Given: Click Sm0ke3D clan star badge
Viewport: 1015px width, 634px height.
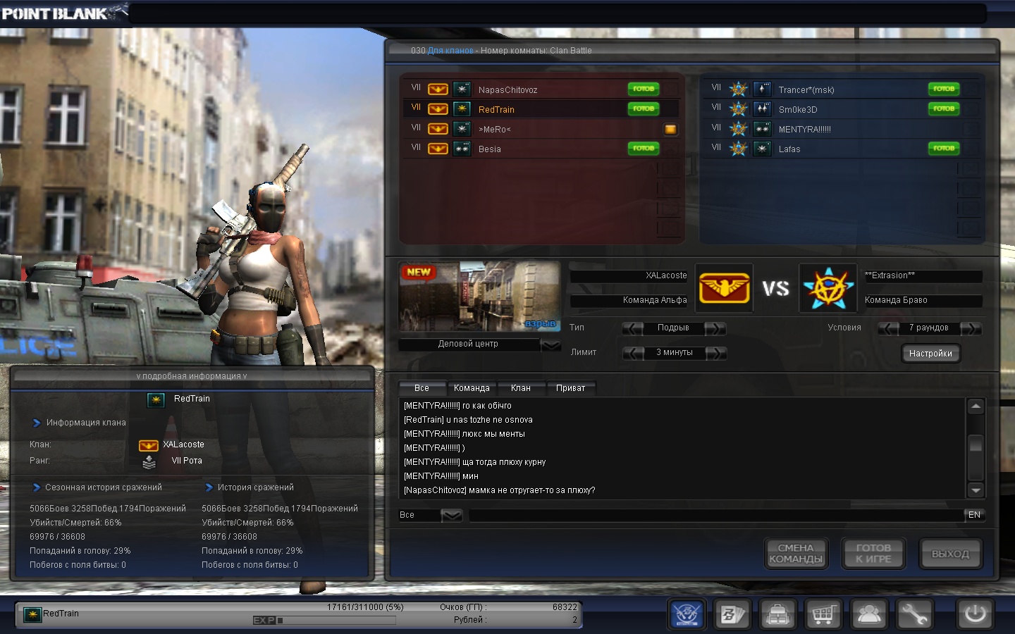Looking at the screenshot, I should (x=738, y=109).
